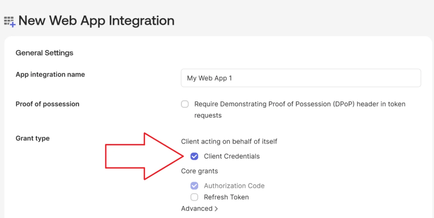Viewport: 434px width, 218px height.
Task: Click the New Web App Integration heading
Action: tap(96, 21)
